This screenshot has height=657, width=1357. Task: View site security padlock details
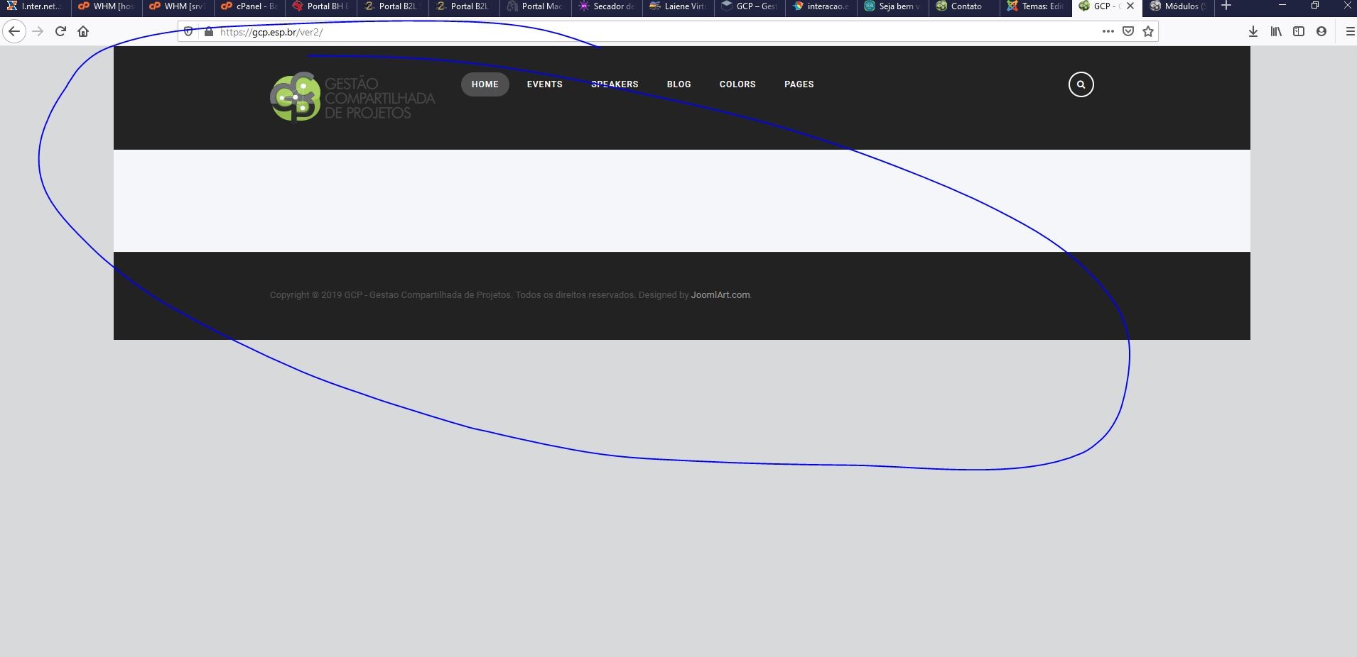[208, 32]
